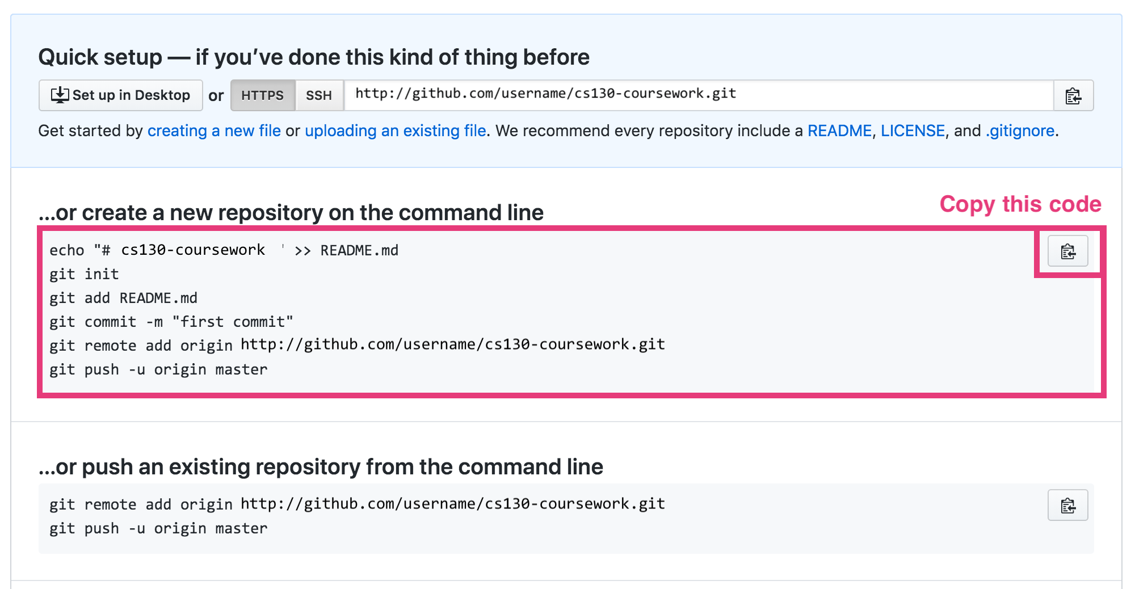
Task: Copy the repository URL to clipboard
Action: [1073, 96]
